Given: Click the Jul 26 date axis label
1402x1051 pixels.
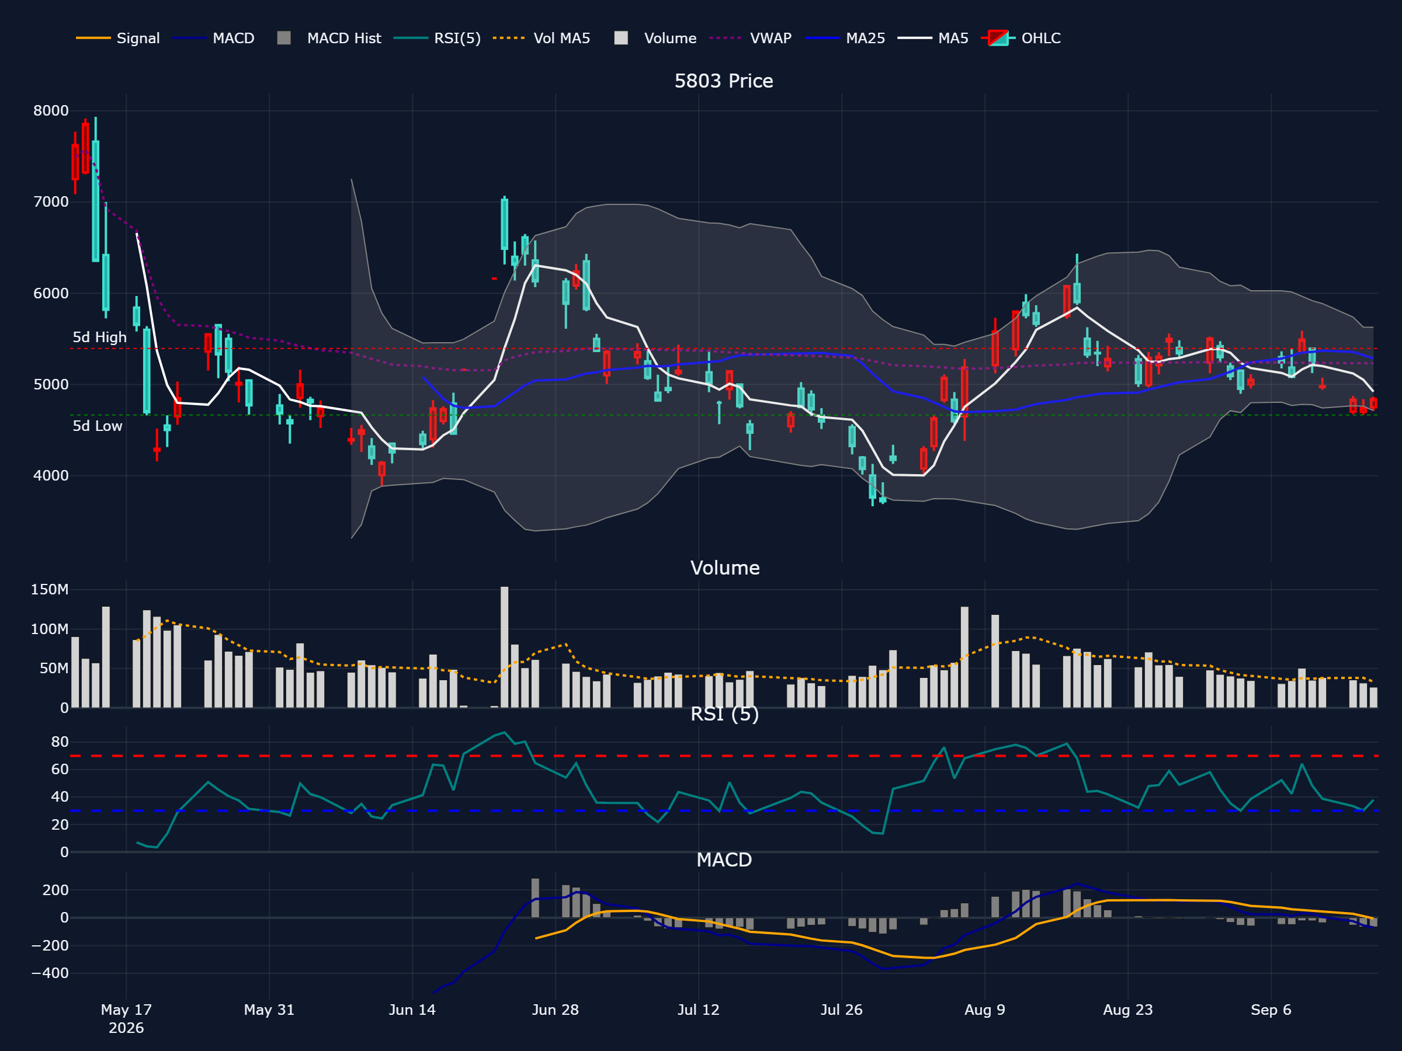Looking at the screenshot, I should (x=842, y=1010).
